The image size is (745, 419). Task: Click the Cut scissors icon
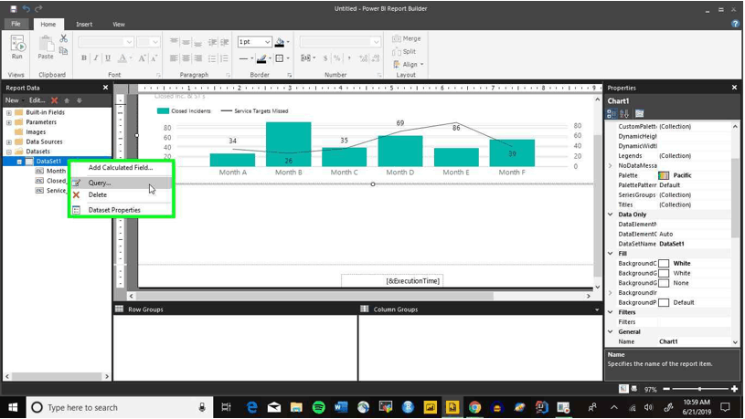pos(64,38)
